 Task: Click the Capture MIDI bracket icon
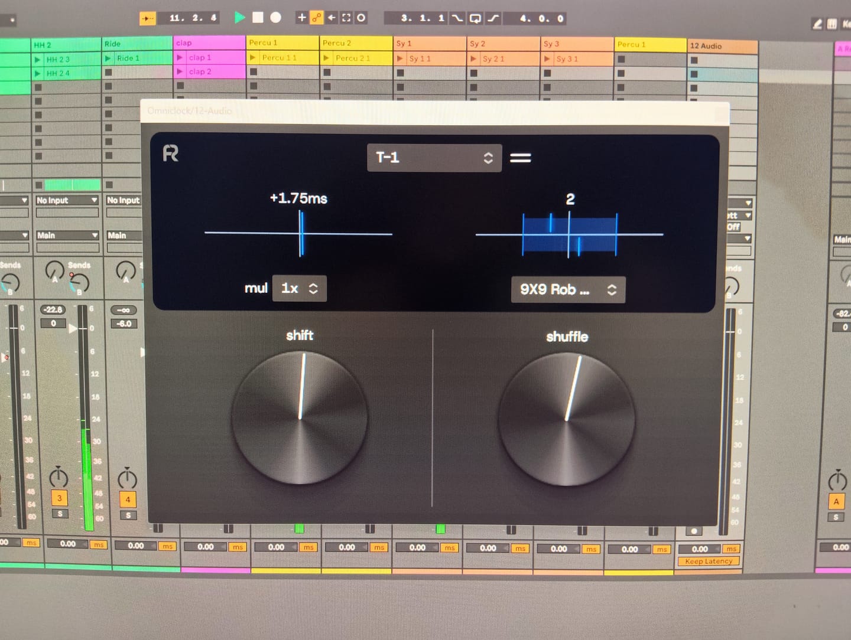coord(346,18)
